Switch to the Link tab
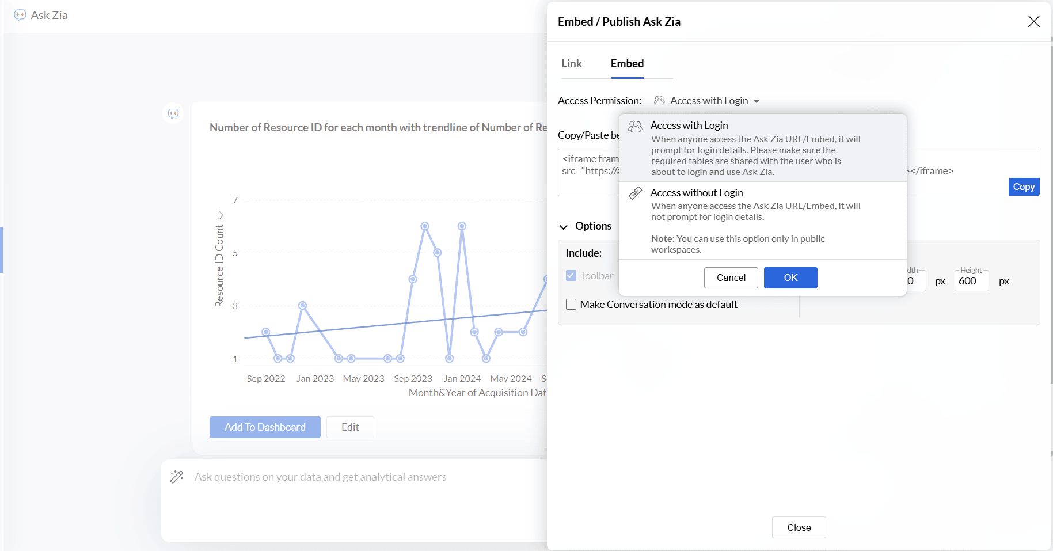The width and height of the screenshot is (1053, 551). coord(572,64)
